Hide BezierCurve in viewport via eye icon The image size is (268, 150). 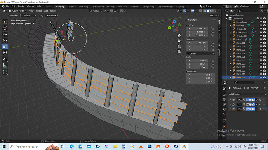(261, 22)
